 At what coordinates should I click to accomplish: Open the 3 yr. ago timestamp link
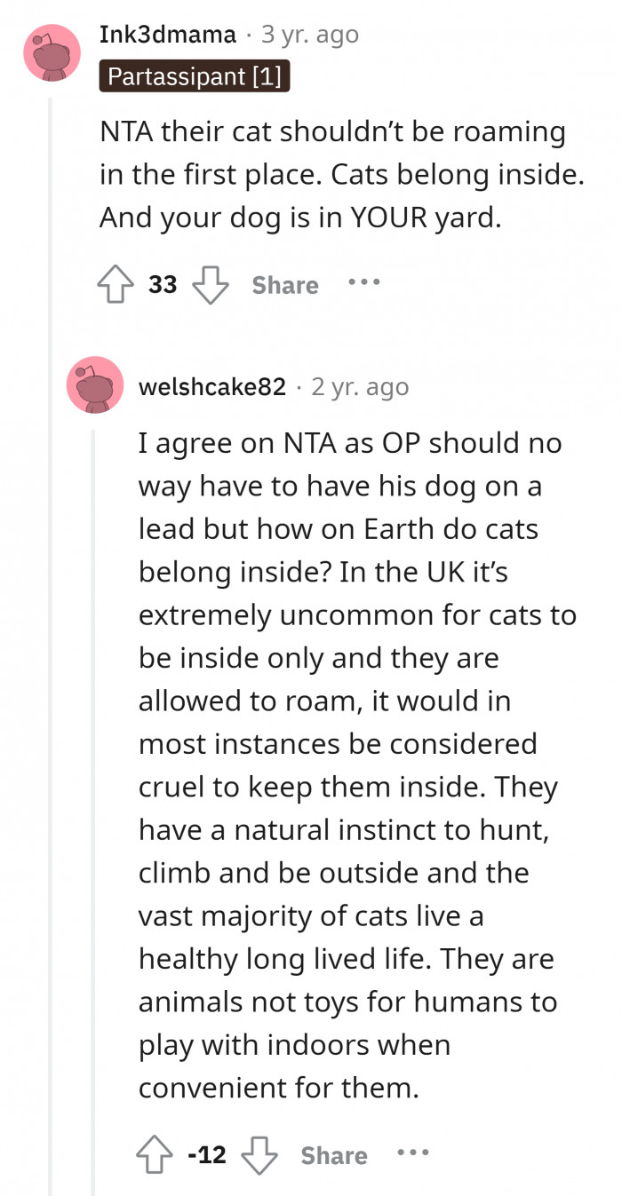[308, 35]
